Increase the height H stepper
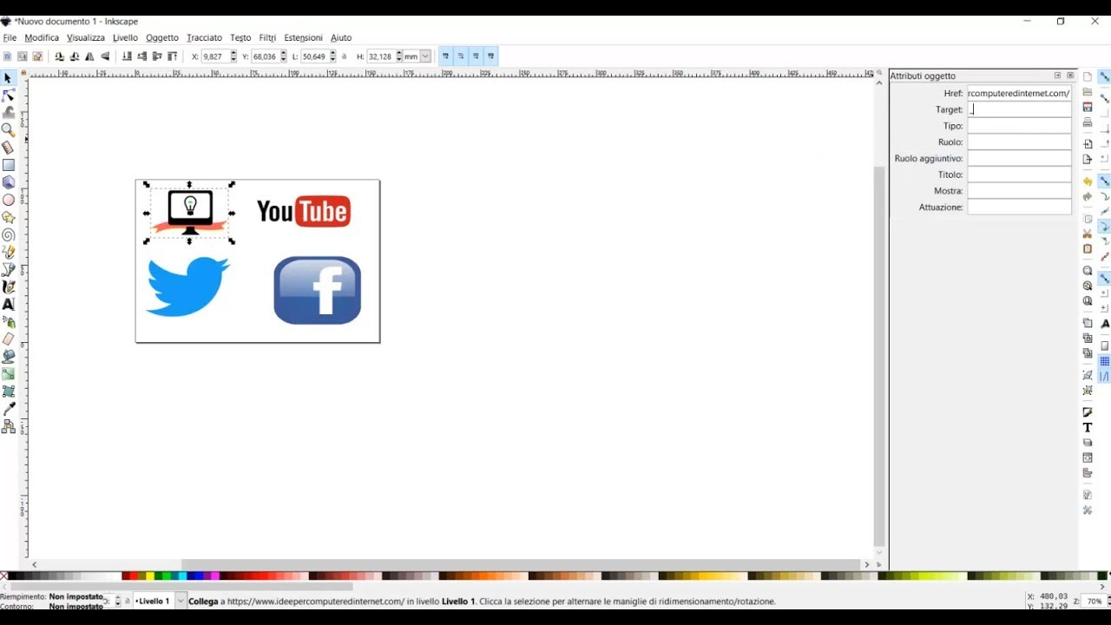This screenshot has height=625, width=1111. 399,54
